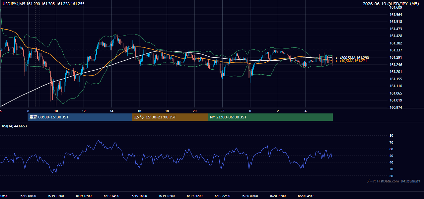This screenshot has height=199, width=424.
Task: Click the 6/19 16:00 date label
Action: (x=139, y=196)
